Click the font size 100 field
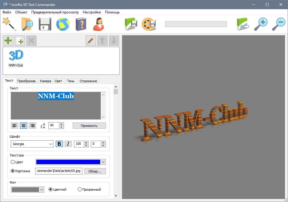Viewport: 288px width, 202px height. click(79, 144)
